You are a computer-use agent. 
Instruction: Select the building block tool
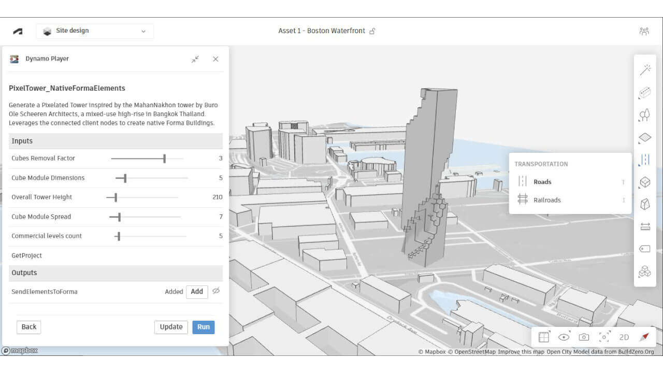(x=645, y=93)
